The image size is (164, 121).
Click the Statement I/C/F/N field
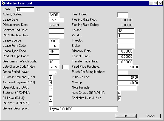51,93
